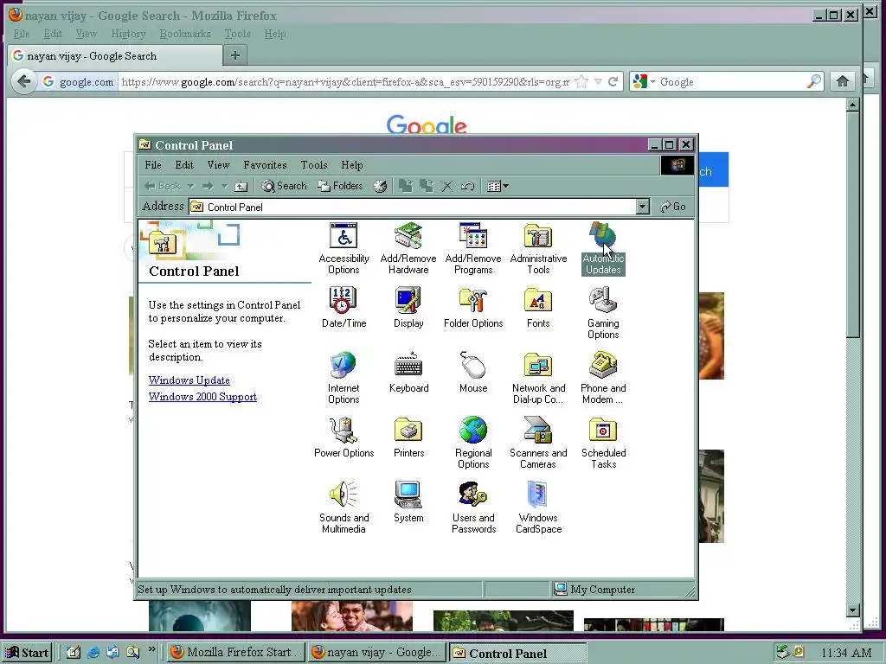The image size is (886, 664).
Task: Click the Firefox Home button
Action: pyautogui.click(x=843, y=82)
